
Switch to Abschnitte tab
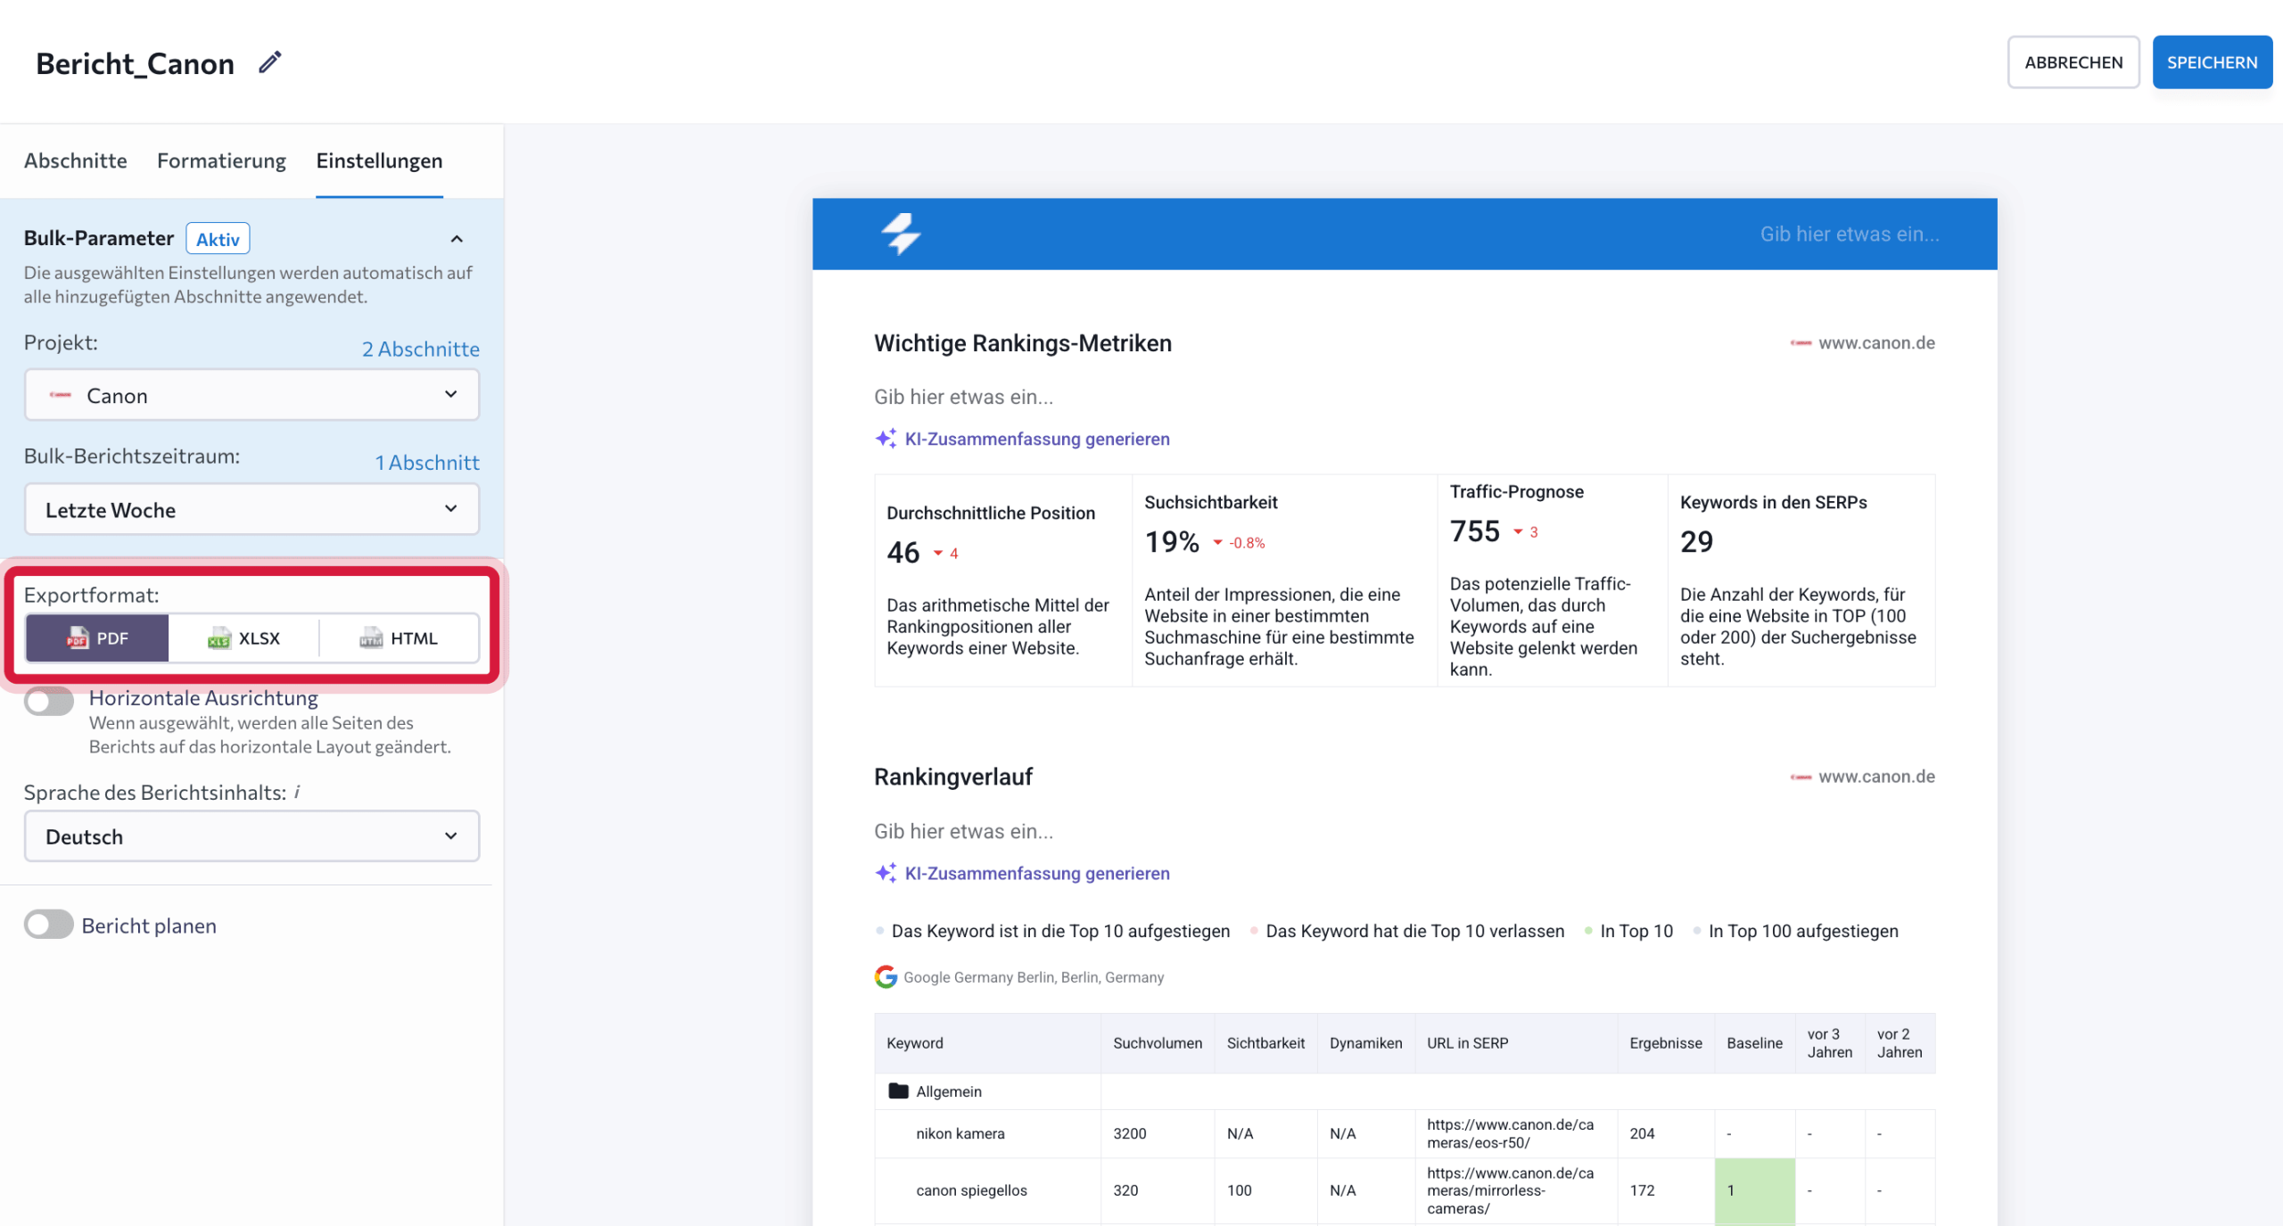pos(76,160)
